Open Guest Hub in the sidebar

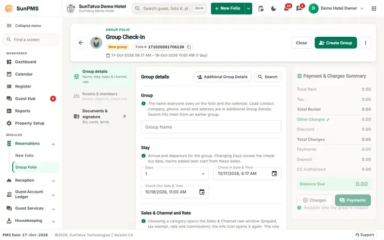[x=30, y=99]
